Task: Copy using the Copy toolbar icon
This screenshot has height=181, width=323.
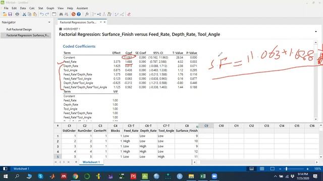Action: (x=29, y=14)
